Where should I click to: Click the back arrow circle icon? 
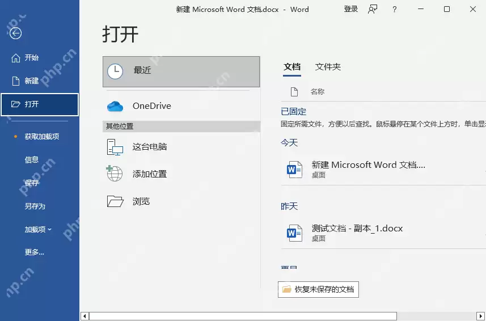pos(15,33)
